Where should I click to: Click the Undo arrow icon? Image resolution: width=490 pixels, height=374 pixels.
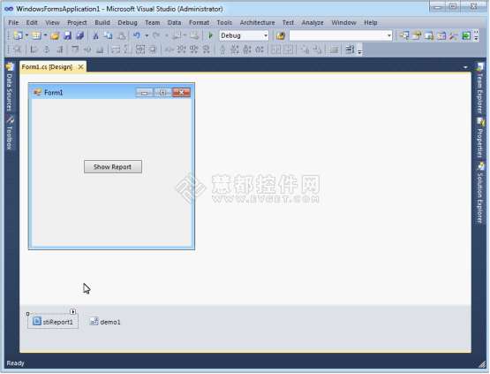click(x=137, y=35)
